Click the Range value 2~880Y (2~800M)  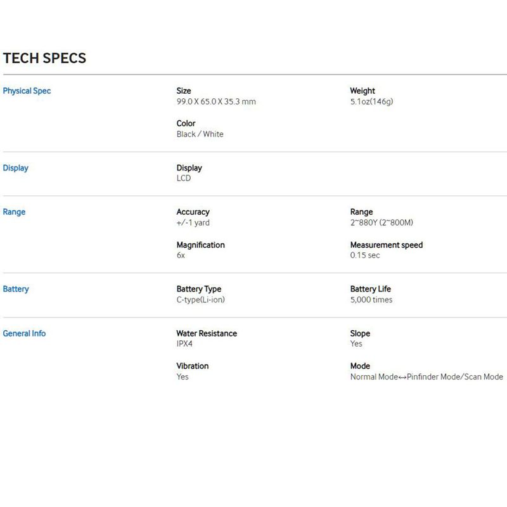pos(382,222)
